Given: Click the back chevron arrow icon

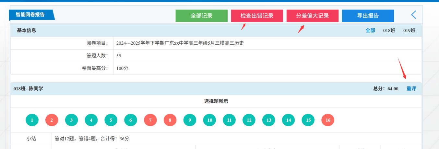Looking at the screenshot, I should coord(413,15).
